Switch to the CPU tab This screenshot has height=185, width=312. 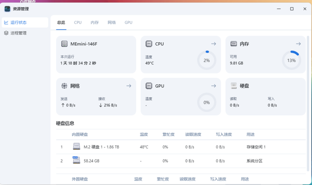[78, 22]
